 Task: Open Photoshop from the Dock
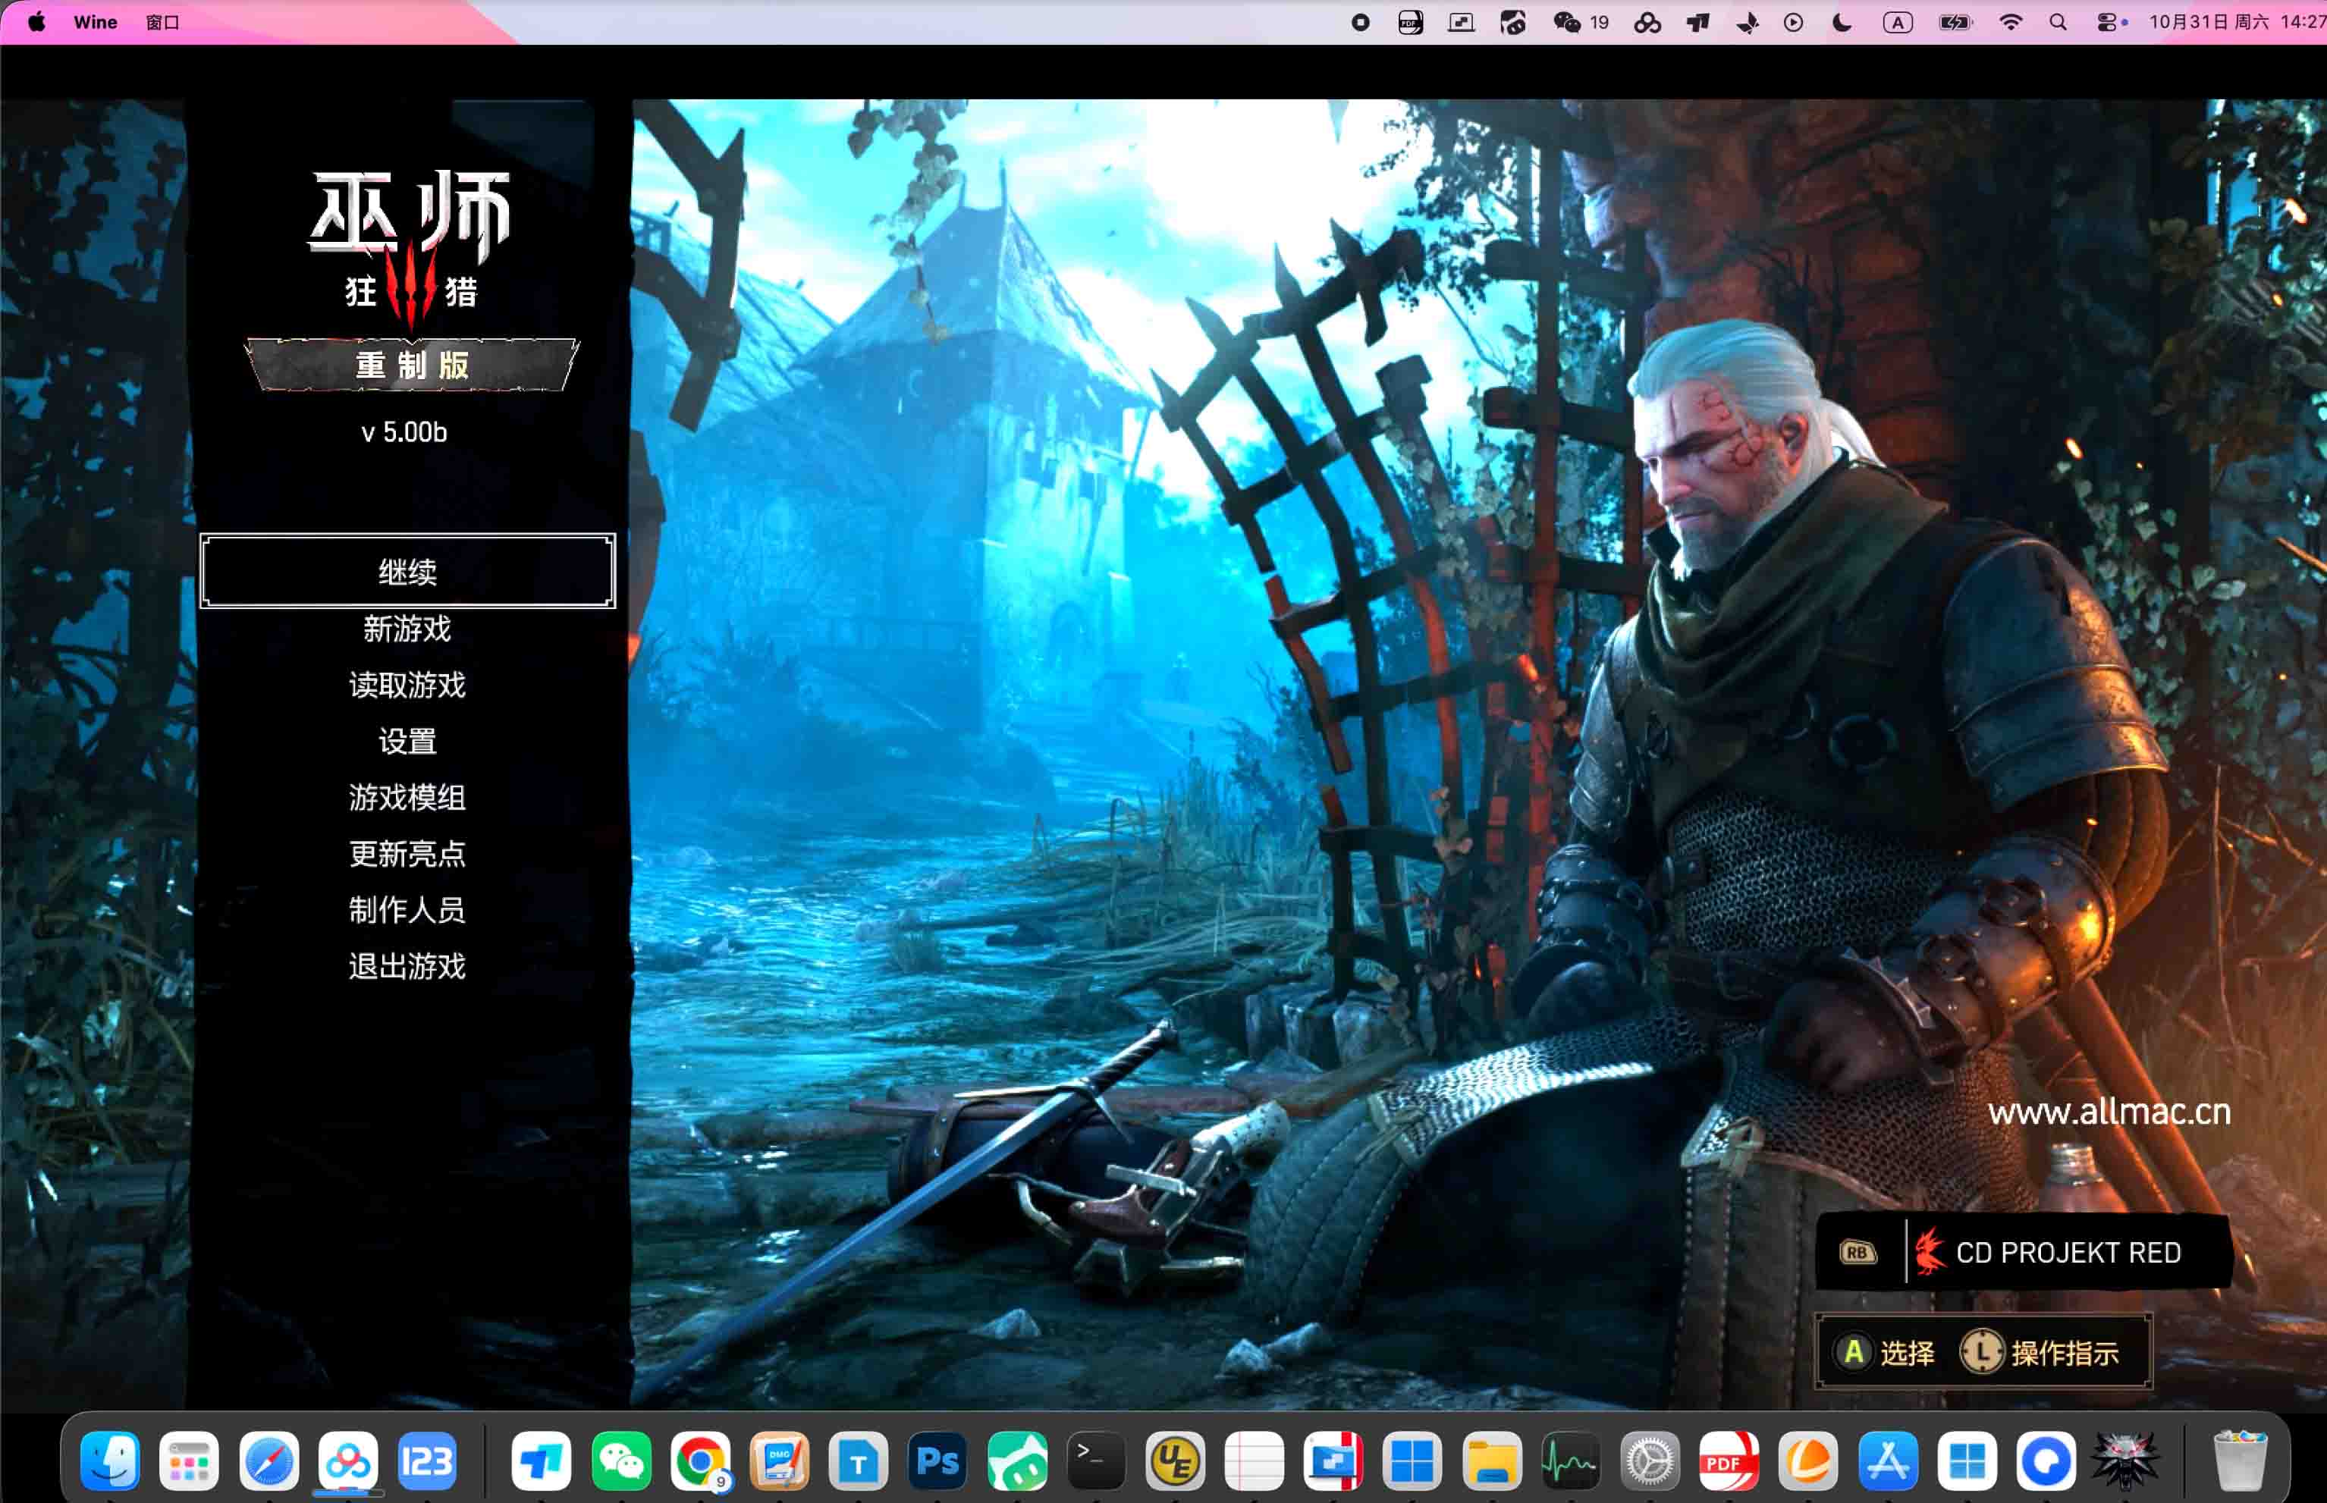pyautogui.click(x=937, y=1461)
